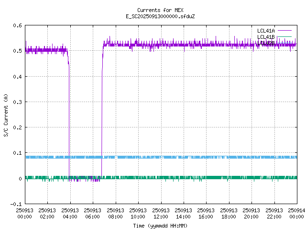Image resolution: width=306 pixels, height=230 pixels.
Task: Select the LCL42B legend label
Action: pyautogui.click(x=265, y=43)
